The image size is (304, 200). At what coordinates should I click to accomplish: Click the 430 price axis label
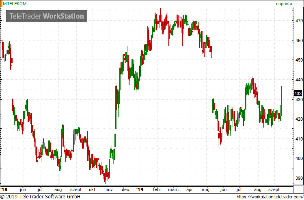coord(299,100)
